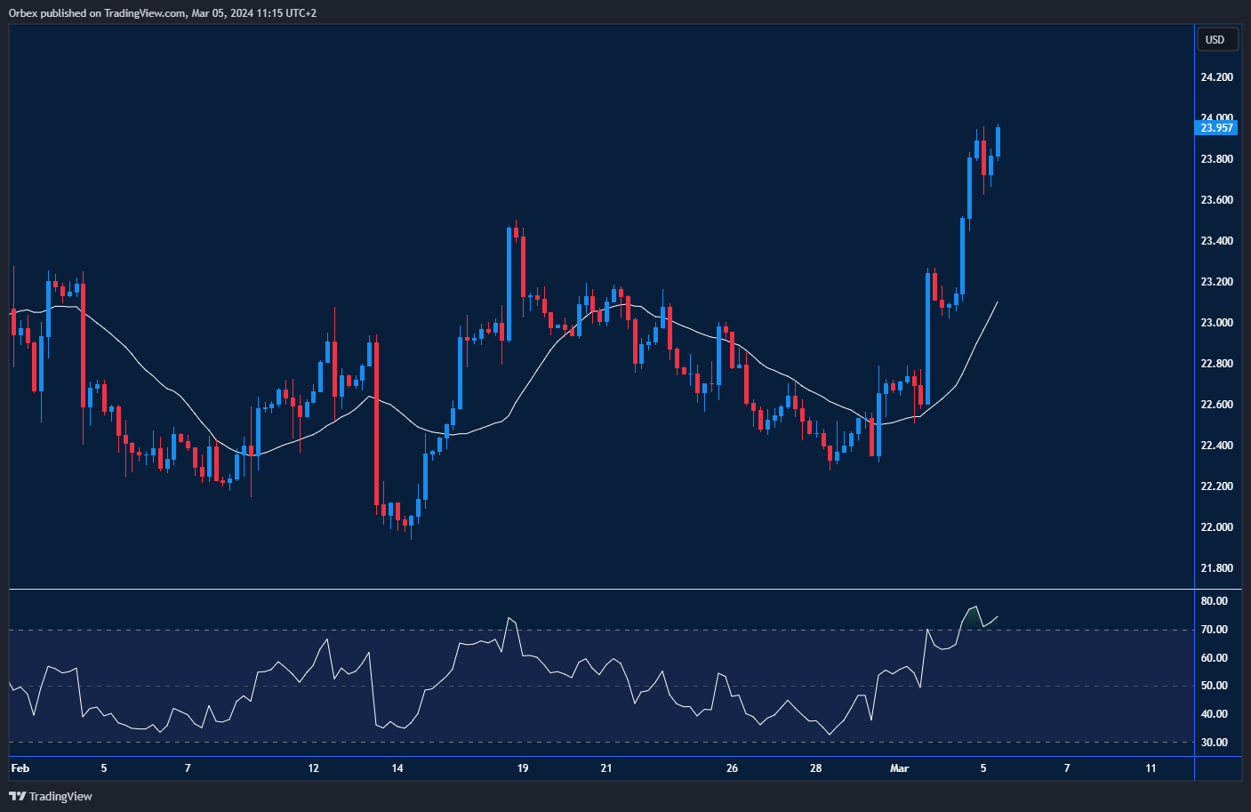Click the 21 date label on time axis

pyautogui.click(x=606, y=768)
